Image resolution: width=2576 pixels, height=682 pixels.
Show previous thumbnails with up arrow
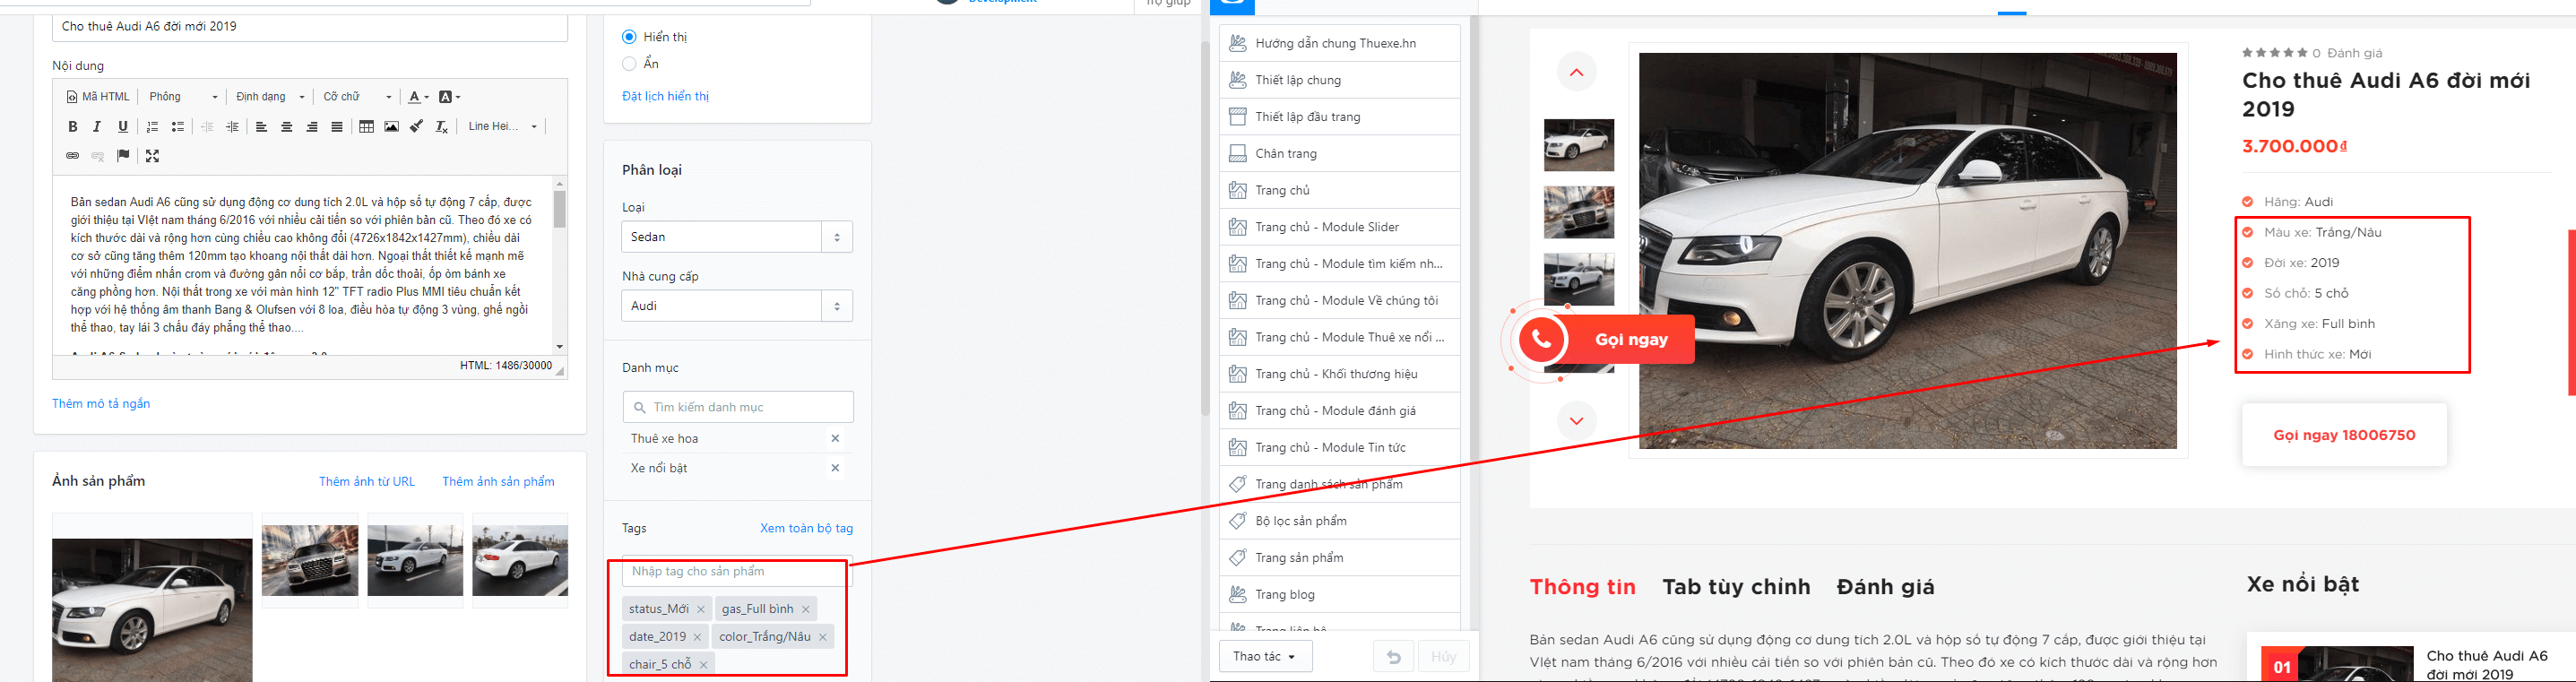pos(1577,72)
